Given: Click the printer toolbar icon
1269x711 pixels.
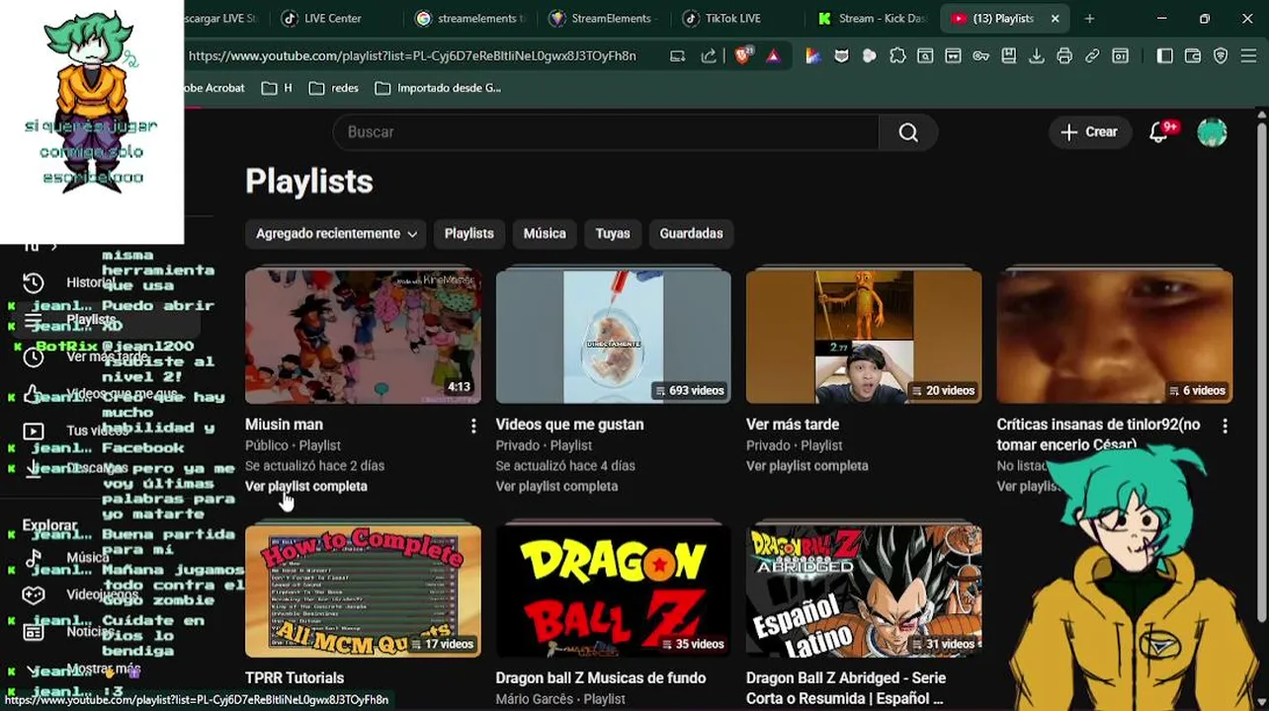Looking at the screenshot, I should pyautogui.click(x=1063, y=56).
